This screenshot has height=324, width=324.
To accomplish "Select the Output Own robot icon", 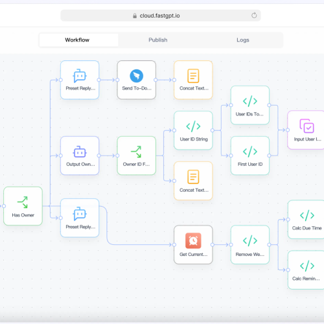I will pyautogui.click(x=80, y=152).
